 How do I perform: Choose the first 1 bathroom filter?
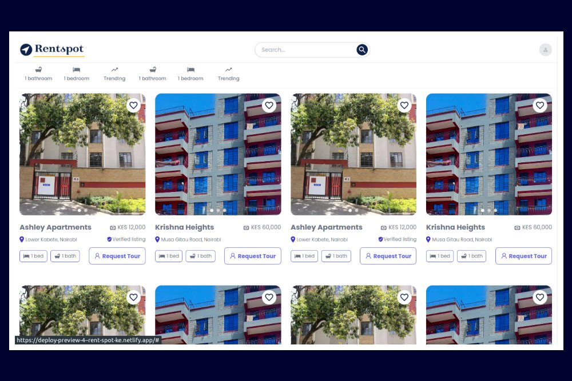point(38,74)
